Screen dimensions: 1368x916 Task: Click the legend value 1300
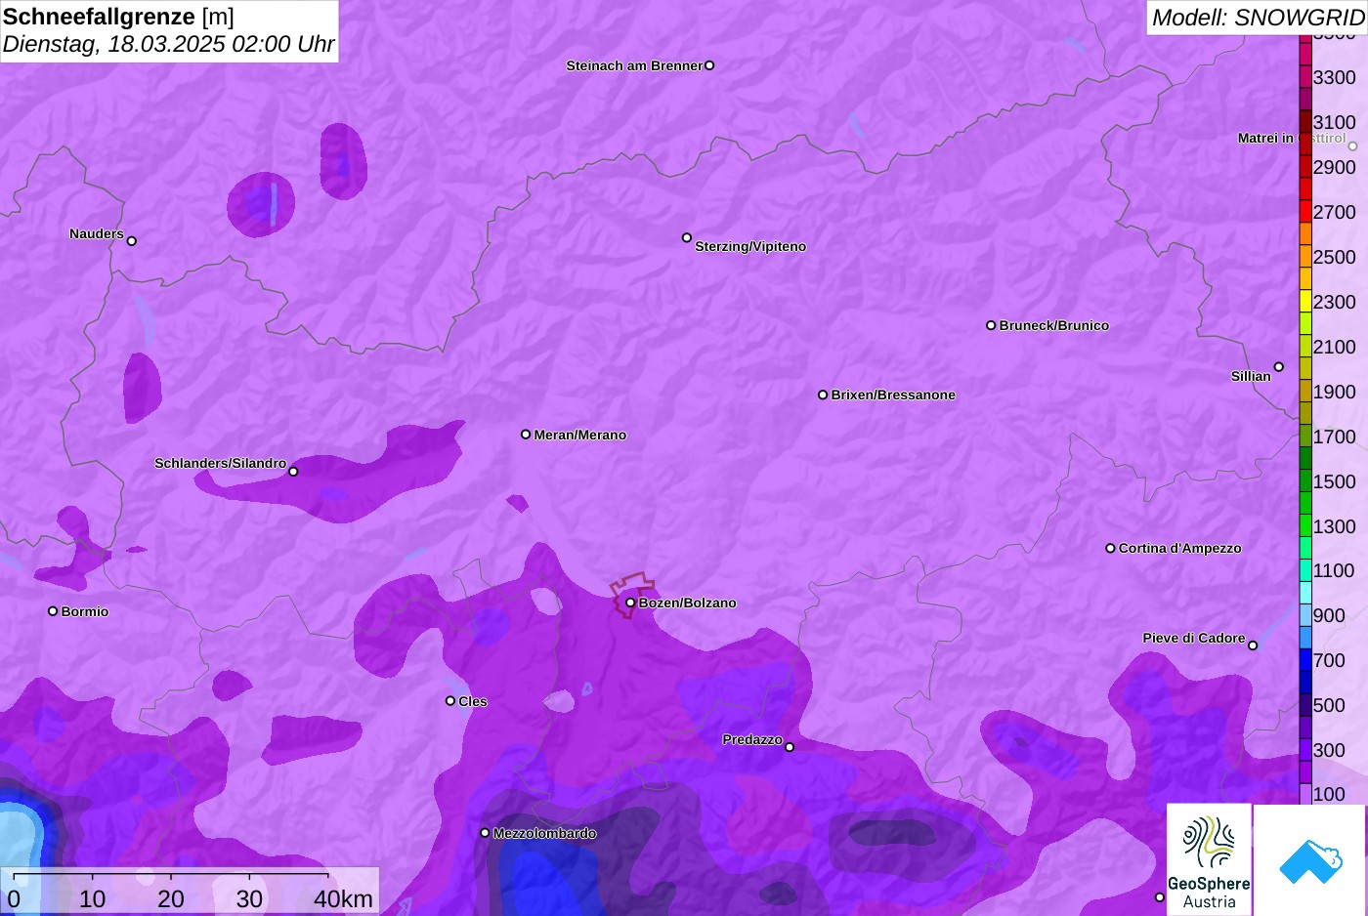[x=1335, y=526]
